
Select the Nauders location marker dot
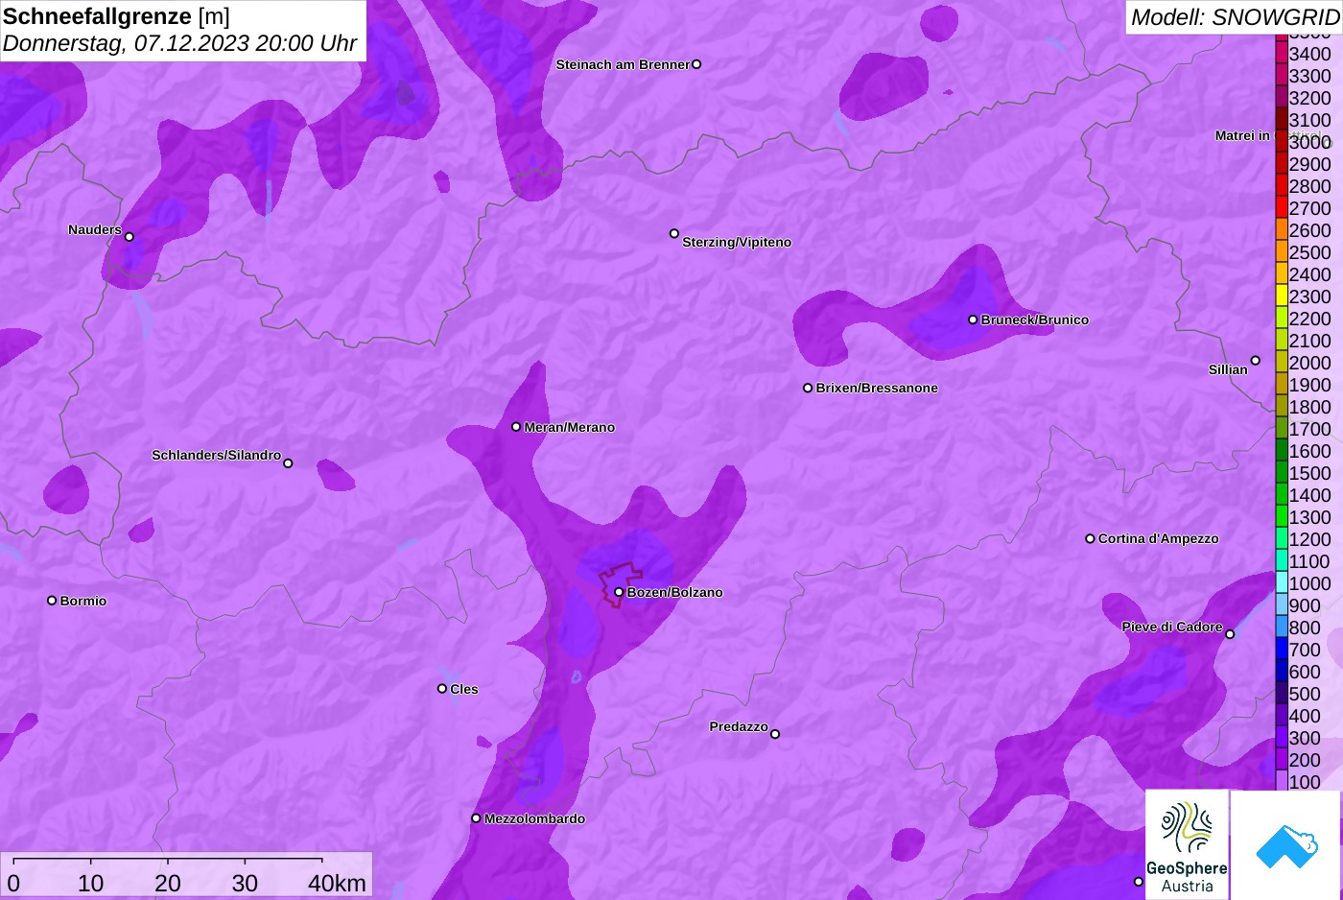pos(130,237)
